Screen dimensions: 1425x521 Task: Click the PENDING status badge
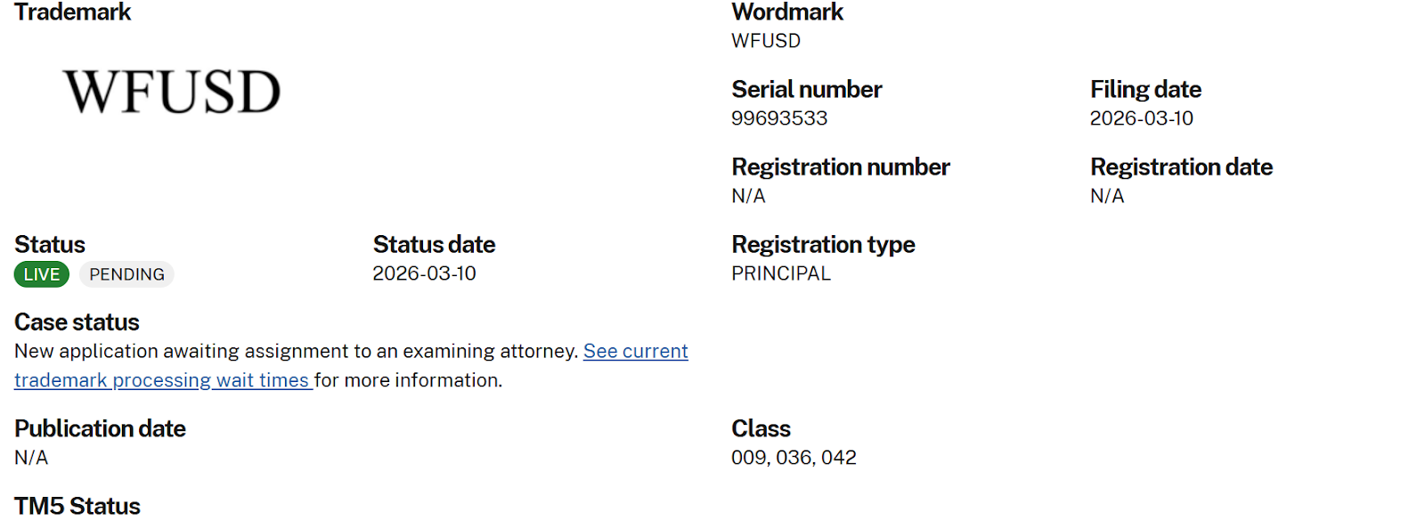point(126,274)
